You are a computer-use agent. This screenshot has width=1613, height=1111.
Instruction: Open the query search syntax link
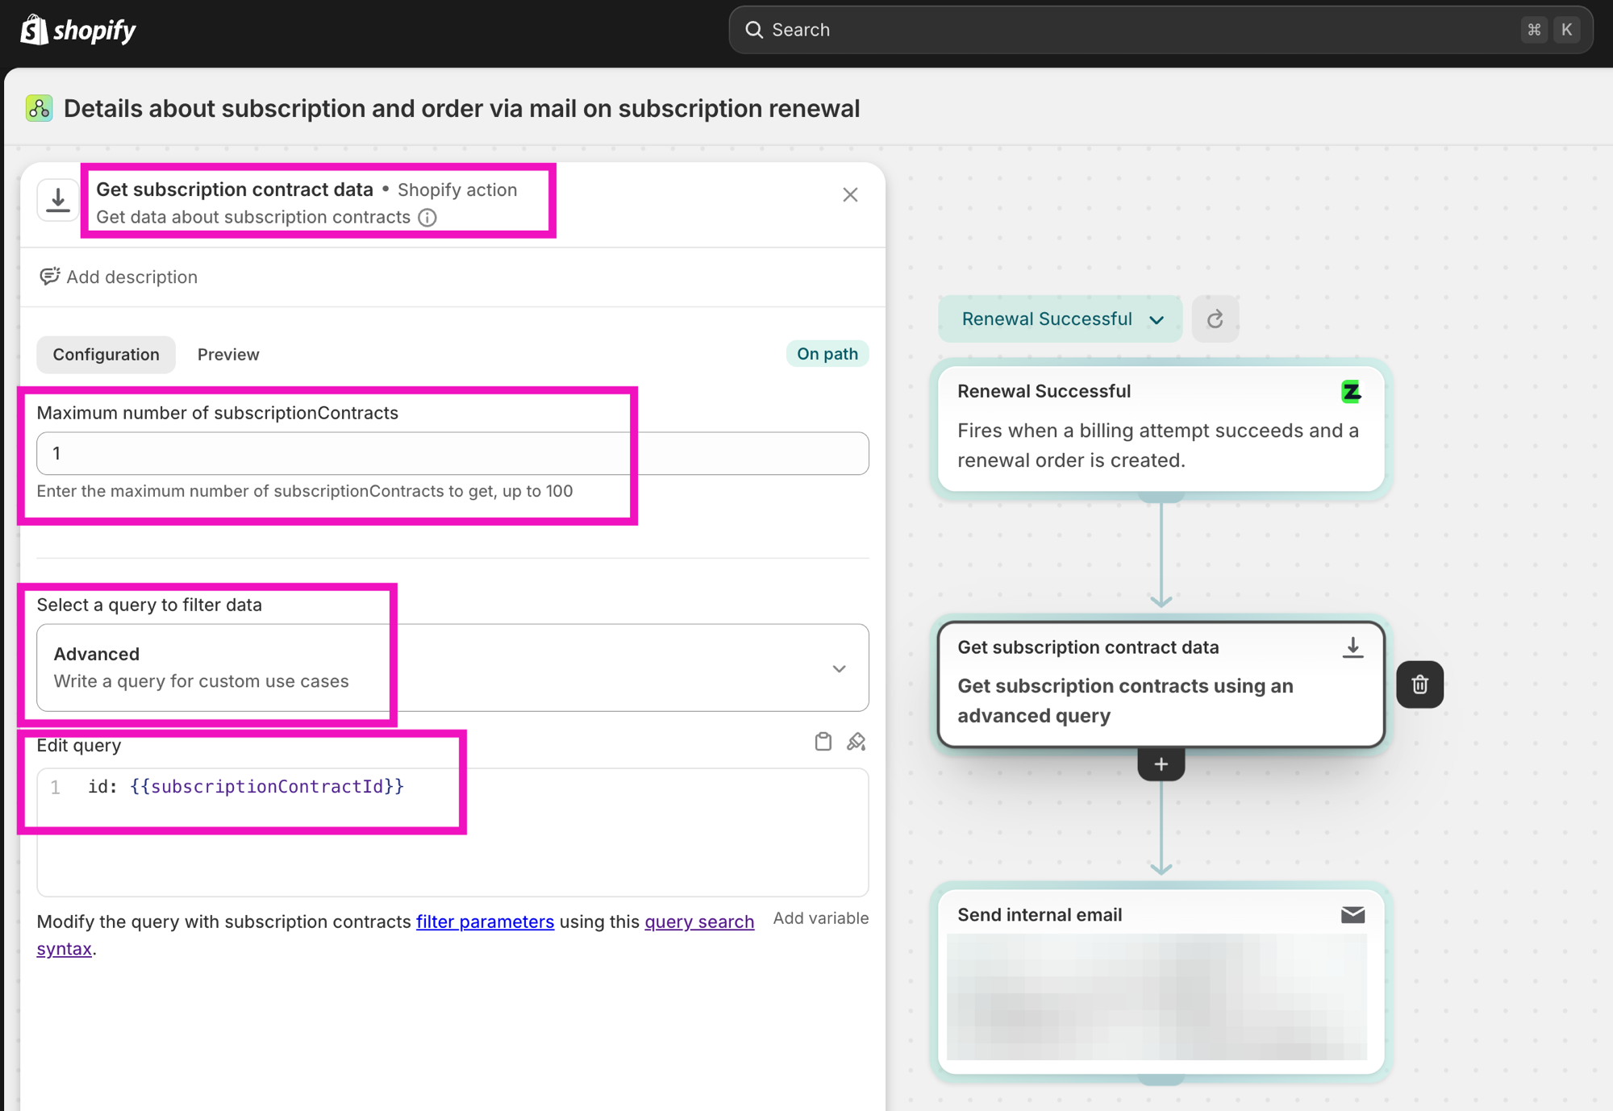tap(699, 922)
